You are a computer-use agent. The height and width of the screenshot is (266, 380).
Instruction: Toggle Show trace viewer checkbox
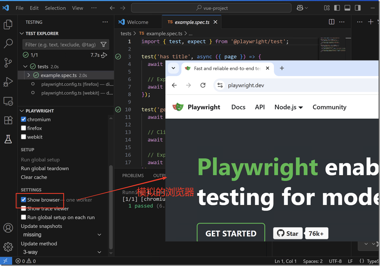point(23,208)
